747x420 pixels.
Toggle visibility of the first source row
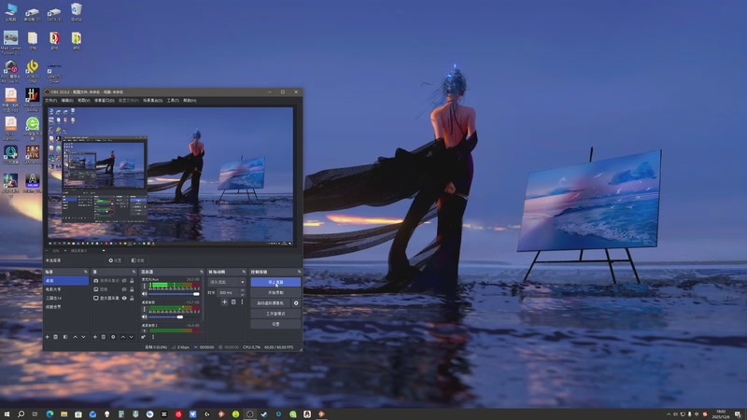coord(124,281)
